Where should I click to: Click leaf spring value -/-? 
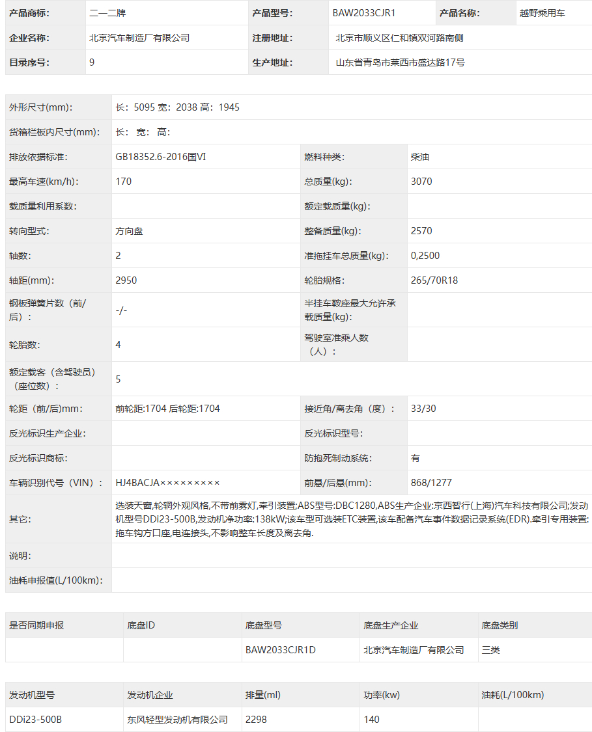pyautogui.click(x=121, y=310)
